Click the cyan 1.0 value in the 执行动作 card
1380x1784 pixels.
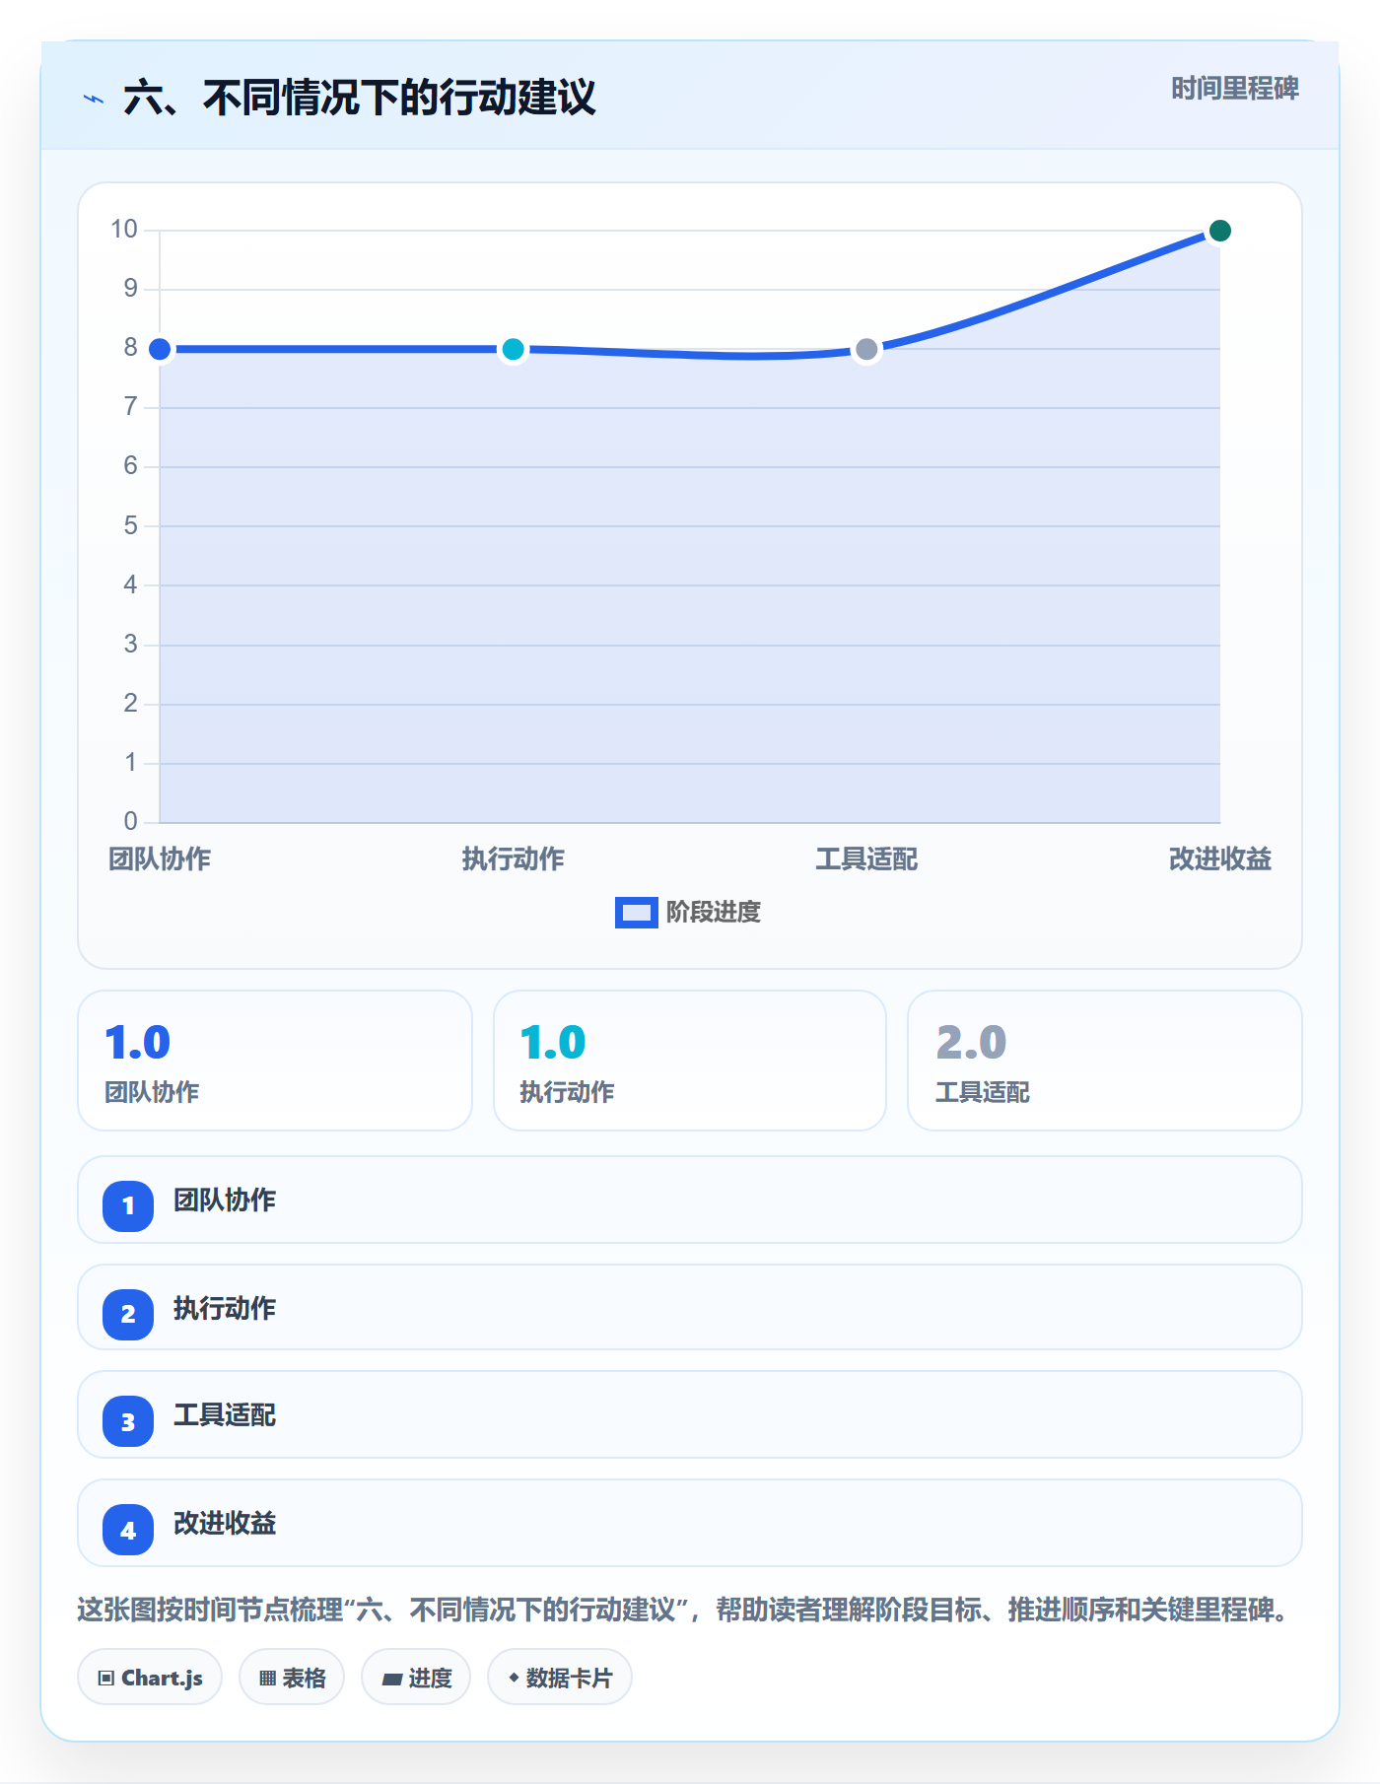pos(553,1043)
